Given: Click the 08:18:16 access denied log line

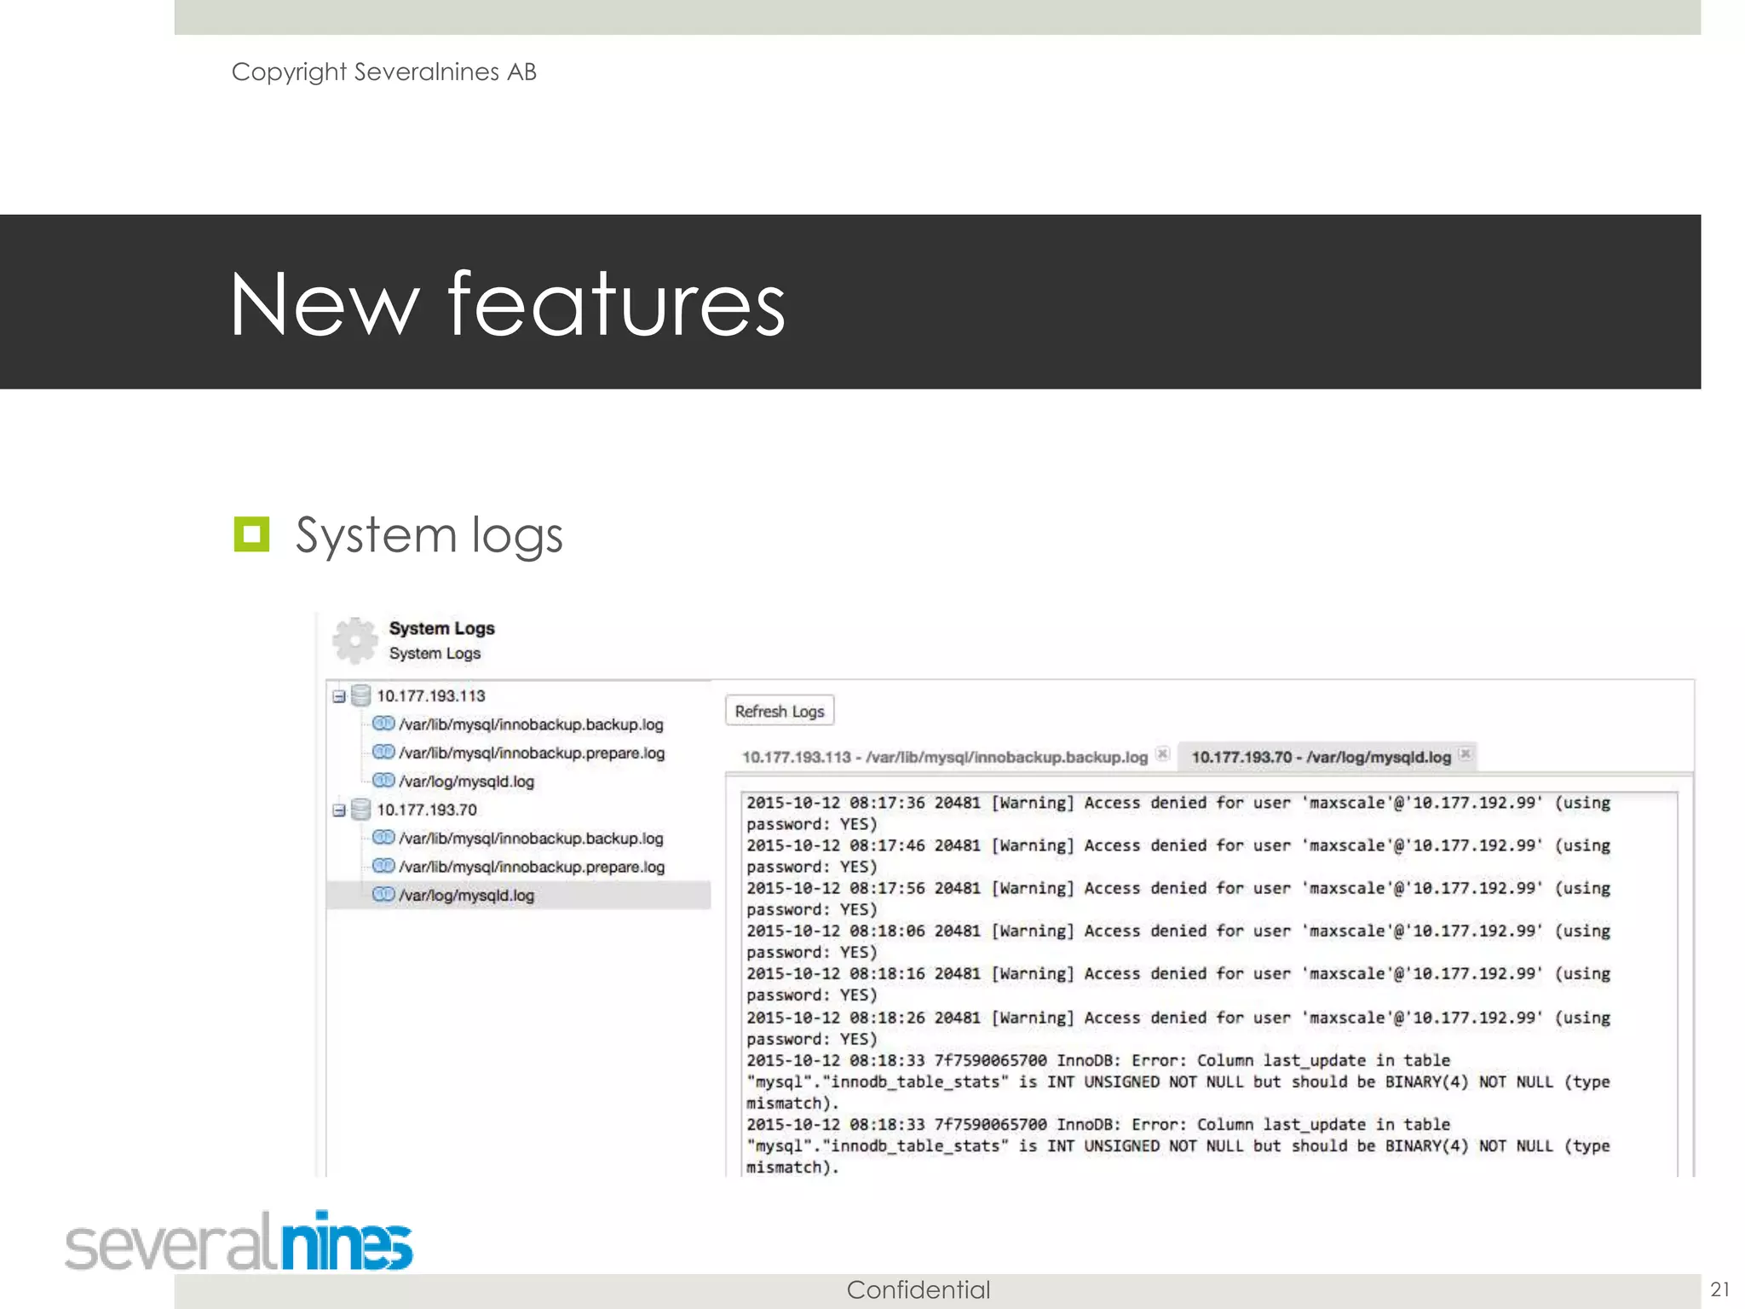Looking at the screenshot, I should pos(1178,983).
